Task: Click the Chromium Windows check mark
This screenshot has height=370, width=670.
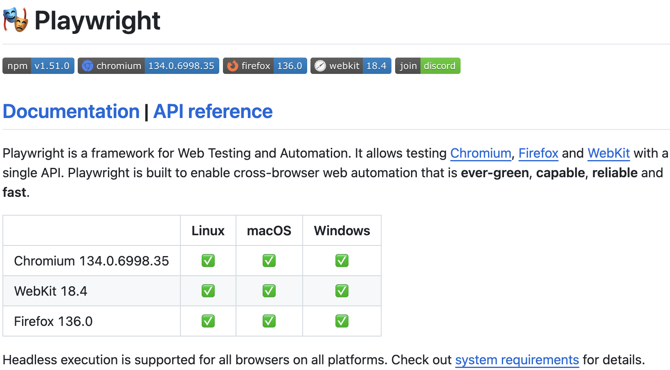Action: [342, 261]
